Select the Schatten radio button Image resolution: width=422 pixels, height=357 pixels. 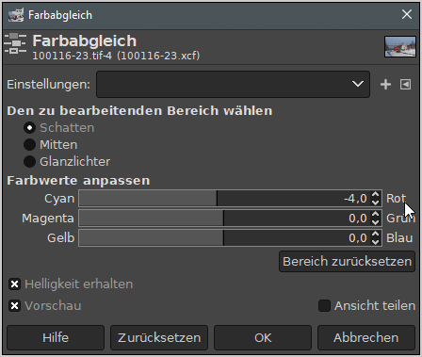pyautogui.click(x=29, y=128)
